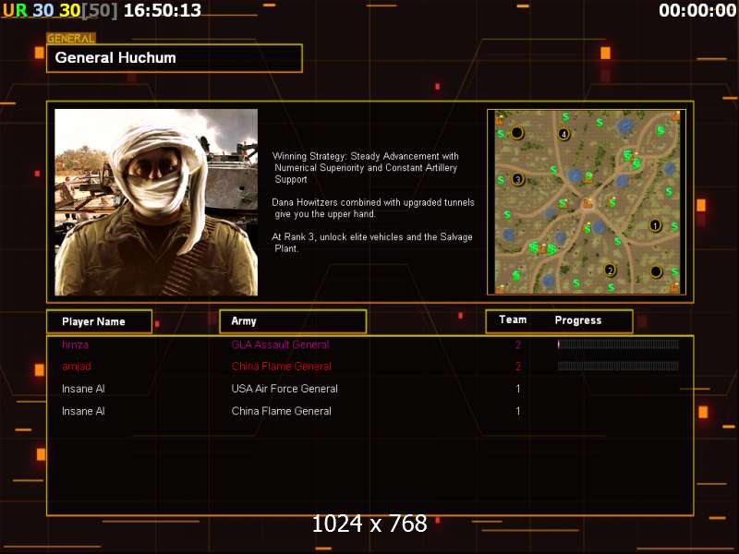Click hmza's loading progress bar

[x=618, y=344]
